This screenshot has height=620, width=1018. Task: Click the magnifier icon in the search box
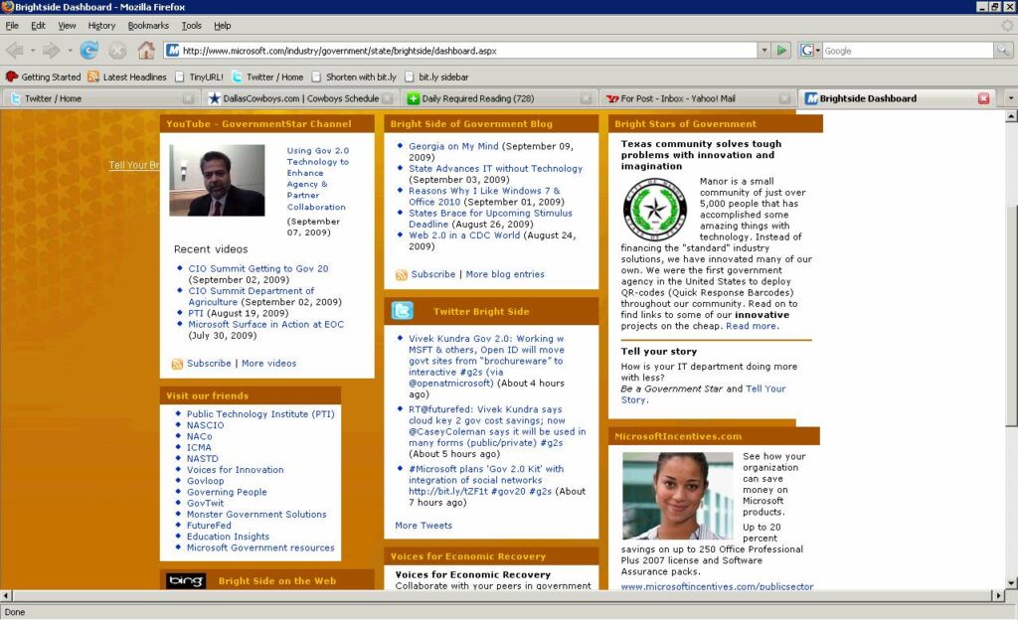point(1003,50)
